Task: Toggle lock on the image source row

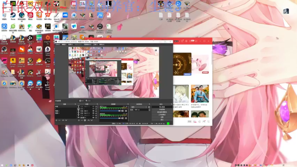Action: tap(96, 109)
